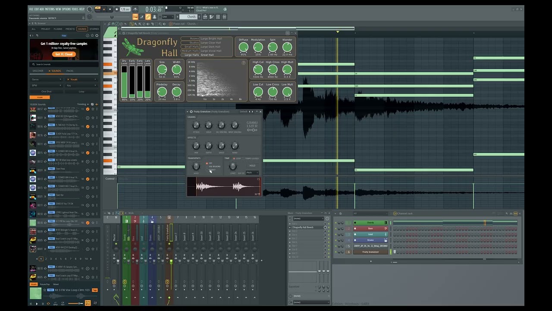Select the Fruity Granulizer channel button
The image size is (552, 311).
(x=370, y=252)
